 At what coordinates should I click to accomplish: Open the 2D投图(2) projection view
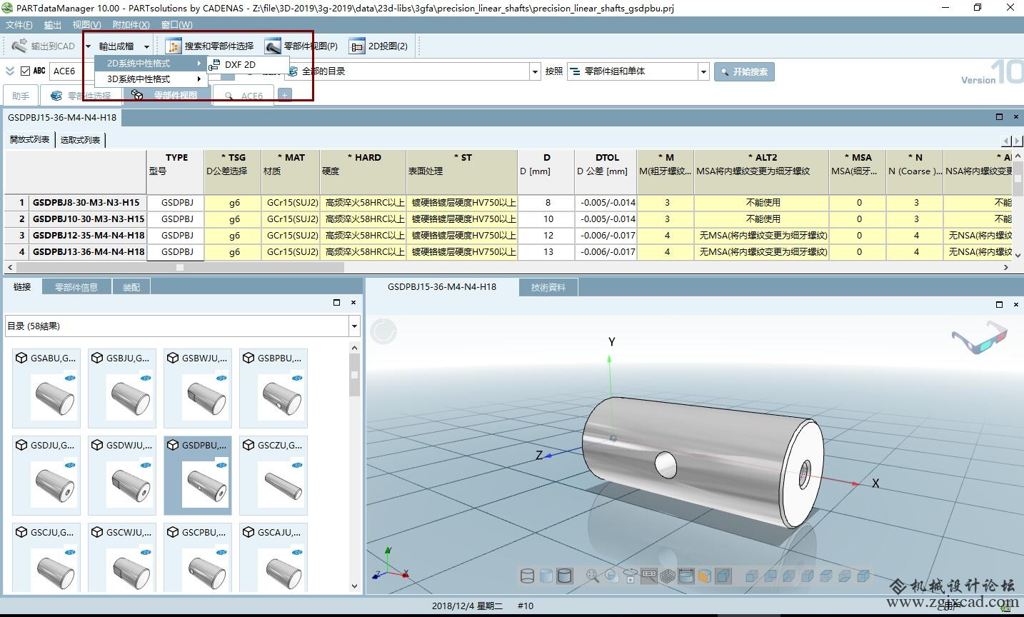click(378, 46)
